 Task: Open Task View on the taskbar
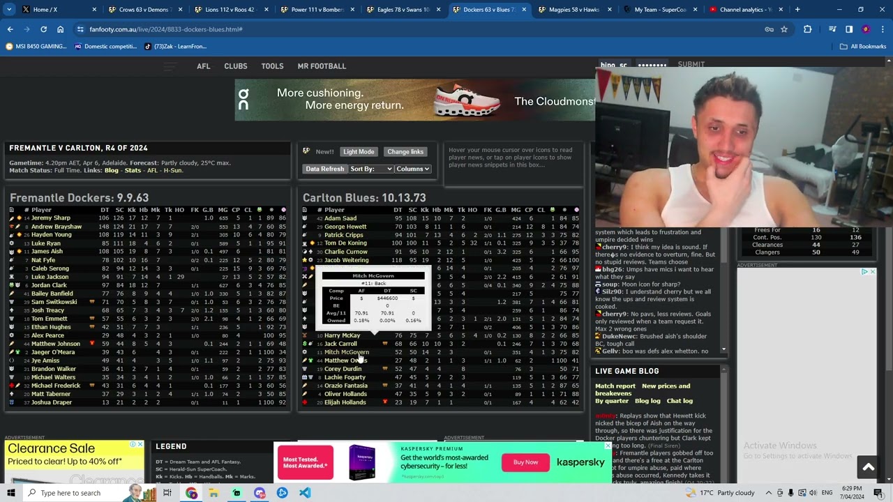(167, 493)
